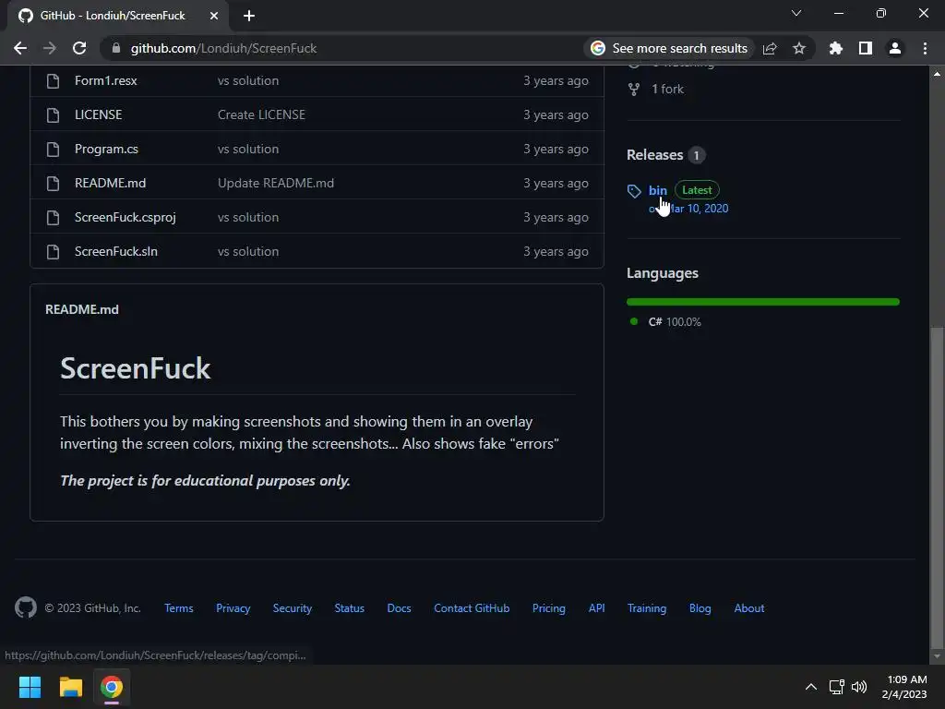Click the green C# language bar
945x709 pixels.
point(763,302)
